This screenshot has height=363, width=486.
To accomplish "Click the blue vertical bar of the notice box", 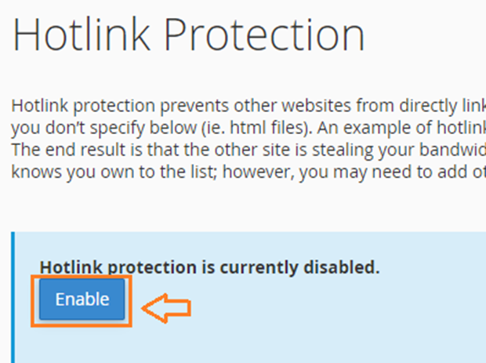I will (x=13, y=297).
